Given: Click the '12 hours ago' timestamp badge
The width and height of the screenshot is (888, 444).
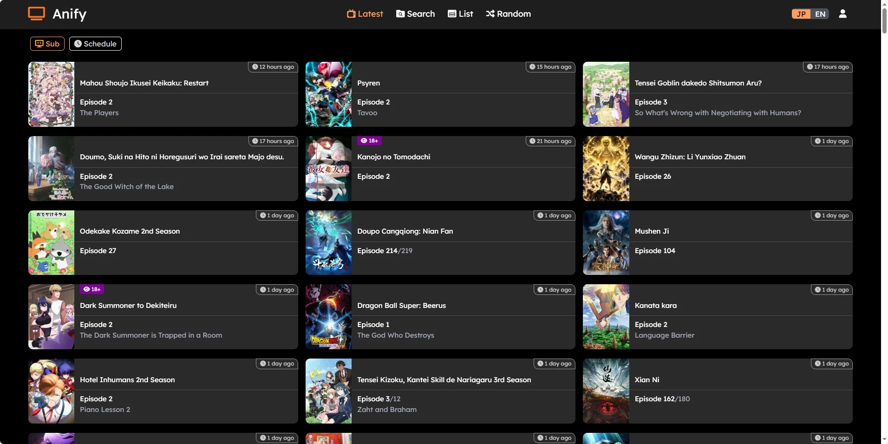Looking at the screenshot, I should click(x=273, y=67).
